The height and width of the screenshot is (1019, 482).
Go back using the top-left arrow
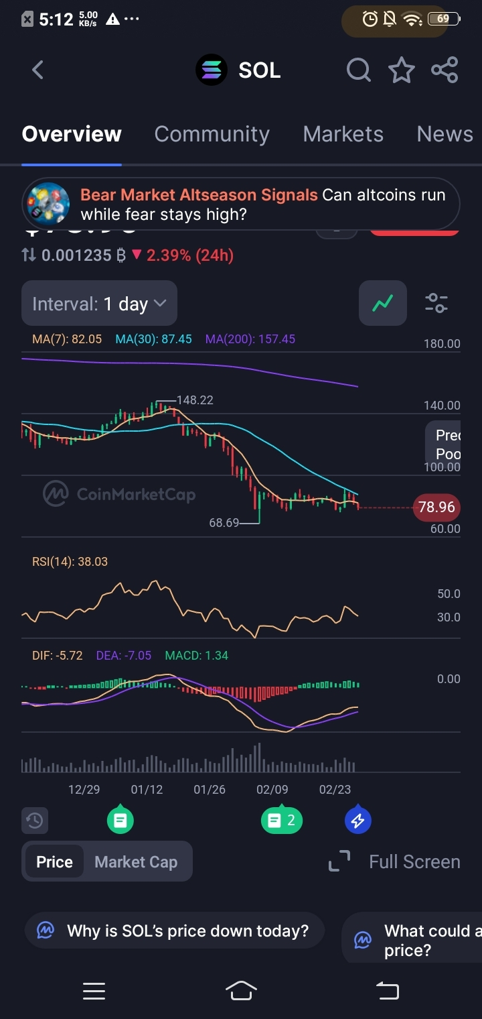(37, 70)
